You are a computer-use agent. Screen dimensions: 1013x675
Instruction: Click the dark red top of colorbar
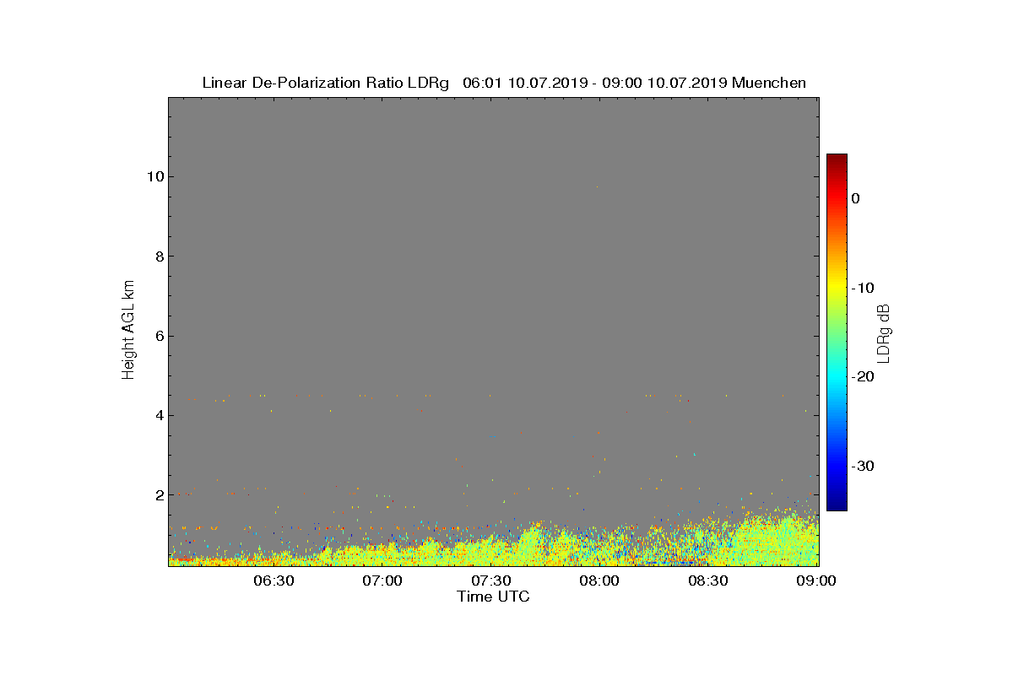coord(837,159)
